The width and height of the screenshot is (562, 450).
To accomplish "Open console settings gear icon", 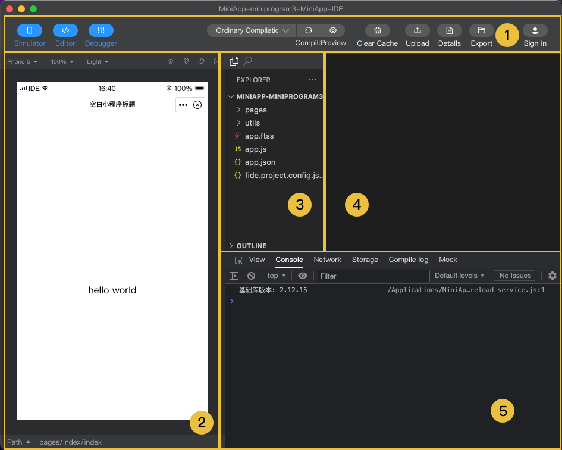I will click(552, 276).
